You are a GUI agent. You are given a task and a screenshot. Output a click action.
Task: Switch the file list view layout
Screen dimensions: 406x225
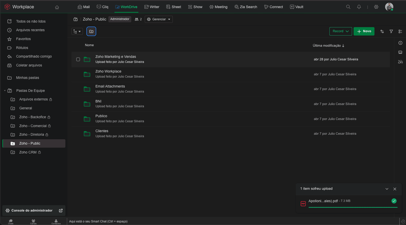tap(400, 31)
